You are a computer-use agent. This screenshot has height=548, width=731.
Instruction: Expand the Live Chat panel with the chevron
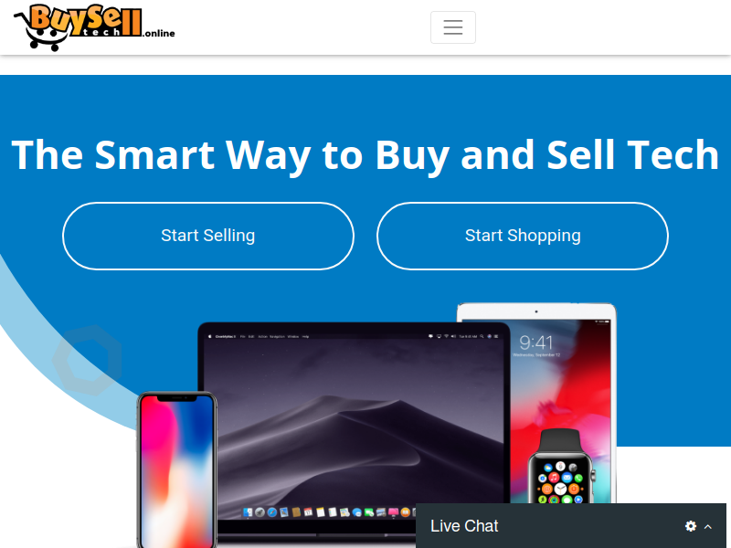point(707,527)
